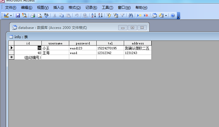Image resolution: width=219 pixels, height=127 pixels.
Task: Click password cell wasd
Action: coord(83,53)
